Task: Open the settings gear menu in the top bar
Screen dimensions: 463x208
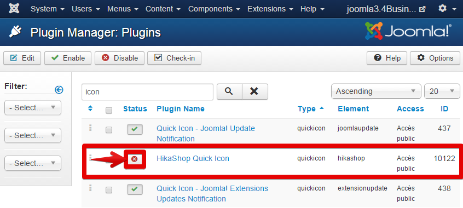Action: pyautogui.click(x=447, y=9)
